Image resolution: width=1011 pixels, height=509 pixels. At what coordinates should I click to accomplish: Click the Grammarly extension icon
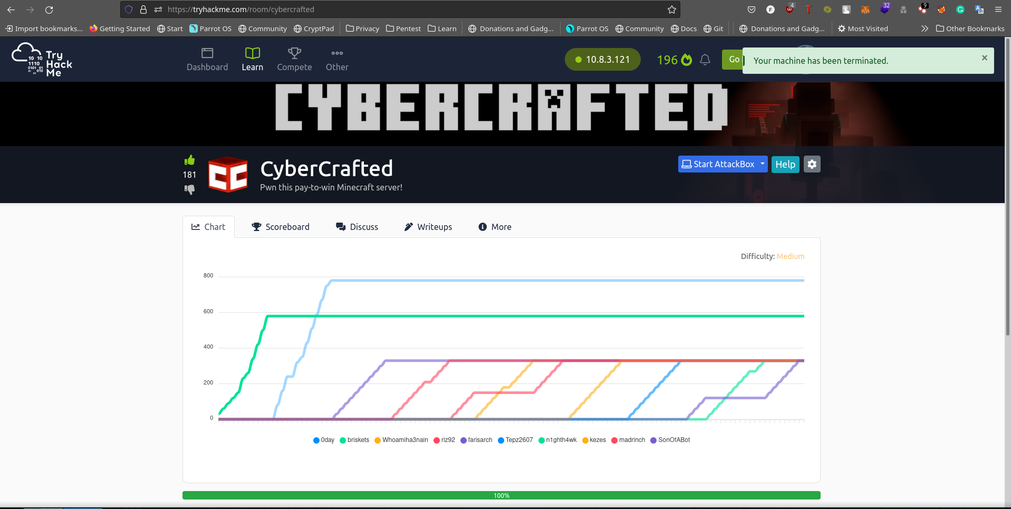click(960, 9)
